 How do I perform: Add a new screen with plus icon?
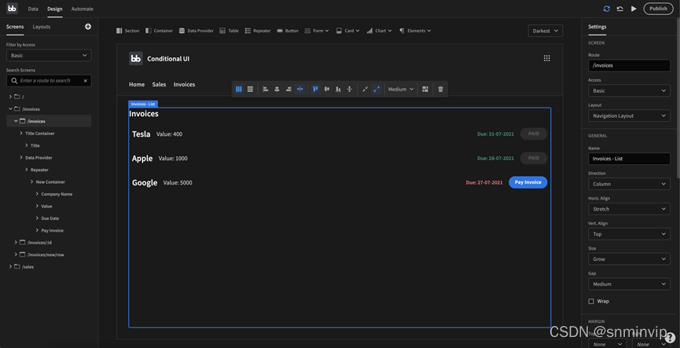[88, 27]
